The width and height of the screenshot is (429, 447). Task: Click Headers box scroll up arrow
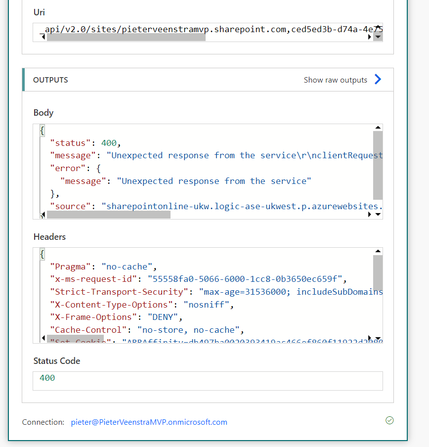pyautogui.click(x=378, y=251)
